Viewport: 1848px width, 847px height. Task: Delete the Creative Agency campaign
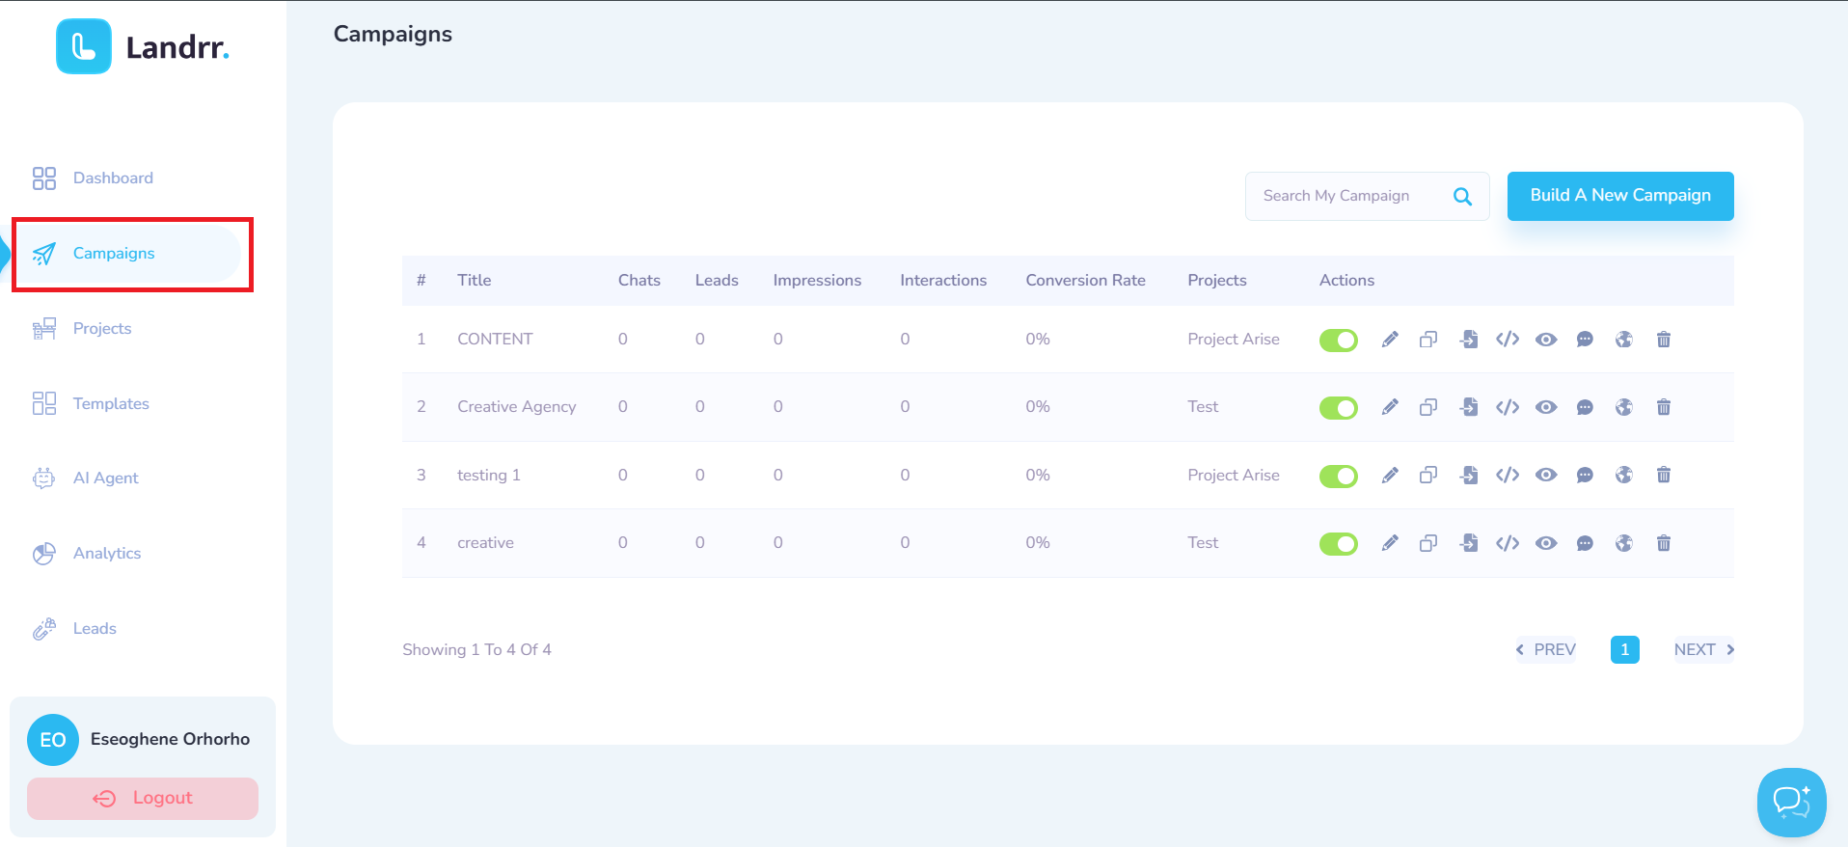point(1664,407)
